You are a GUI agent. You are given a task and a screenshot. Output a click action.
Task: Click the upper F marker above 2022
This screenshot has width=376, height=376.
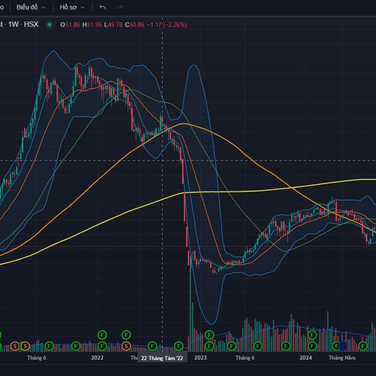(x=102, y=335)
